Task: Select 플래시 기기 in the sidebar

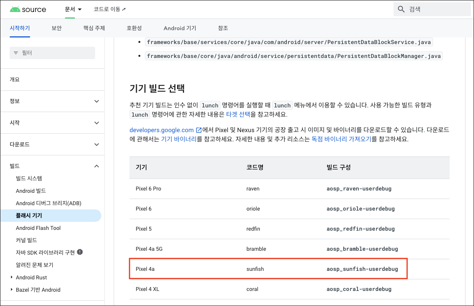Action: [50, 216]
